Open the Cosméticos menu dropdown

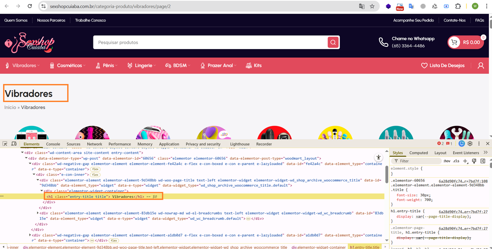click(67, 66)
